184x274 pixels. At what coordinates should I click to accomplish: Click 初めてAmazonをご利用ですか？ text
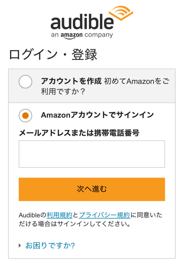click(x=105, y=86)
